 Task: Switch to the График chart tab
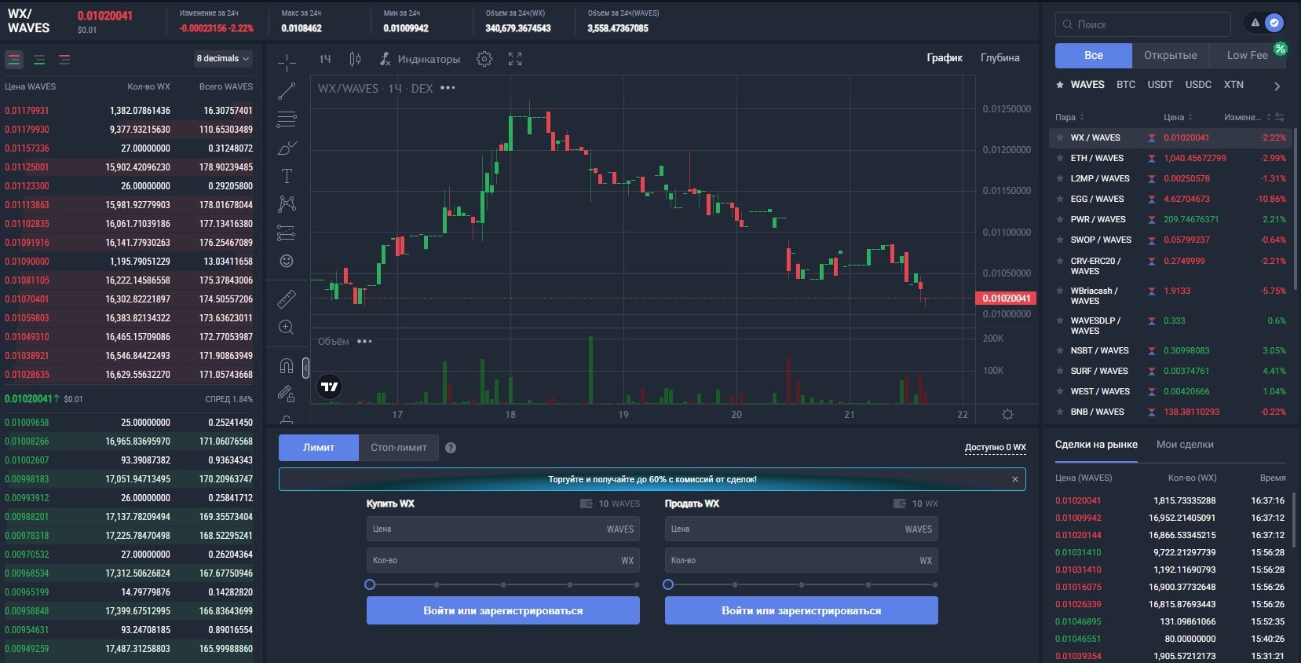tap(945, 58)
